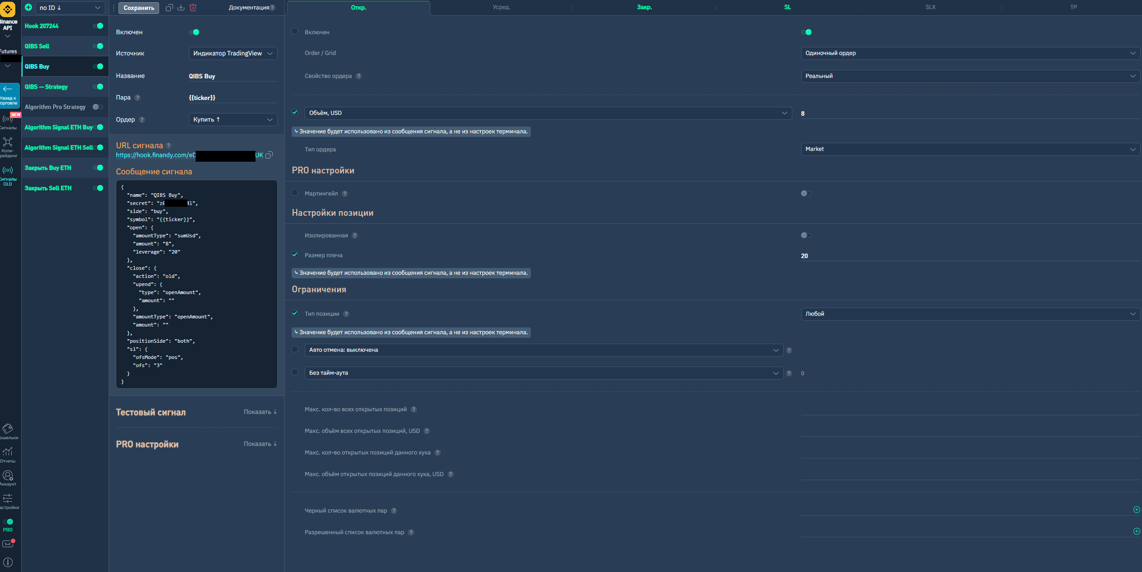Screen dimensions: 1142x572
Task: Uncheck the Размер плеча checkbox
Action: pyautogui.click(x=295, y=255)
